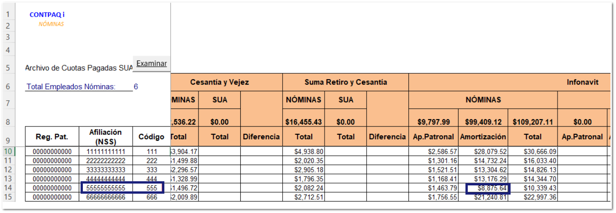Viewport: 616px width, 213px height.
Task: Select the Cesantía y Vejez header
Action: click(219, 82)
